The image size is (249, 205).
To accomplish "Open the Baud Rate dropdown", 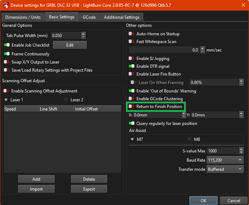I will click(x=225, y=160).
